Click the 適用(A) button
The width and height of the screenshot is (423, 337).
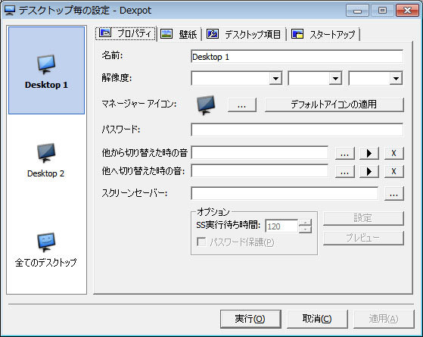(x=384, y=319)
